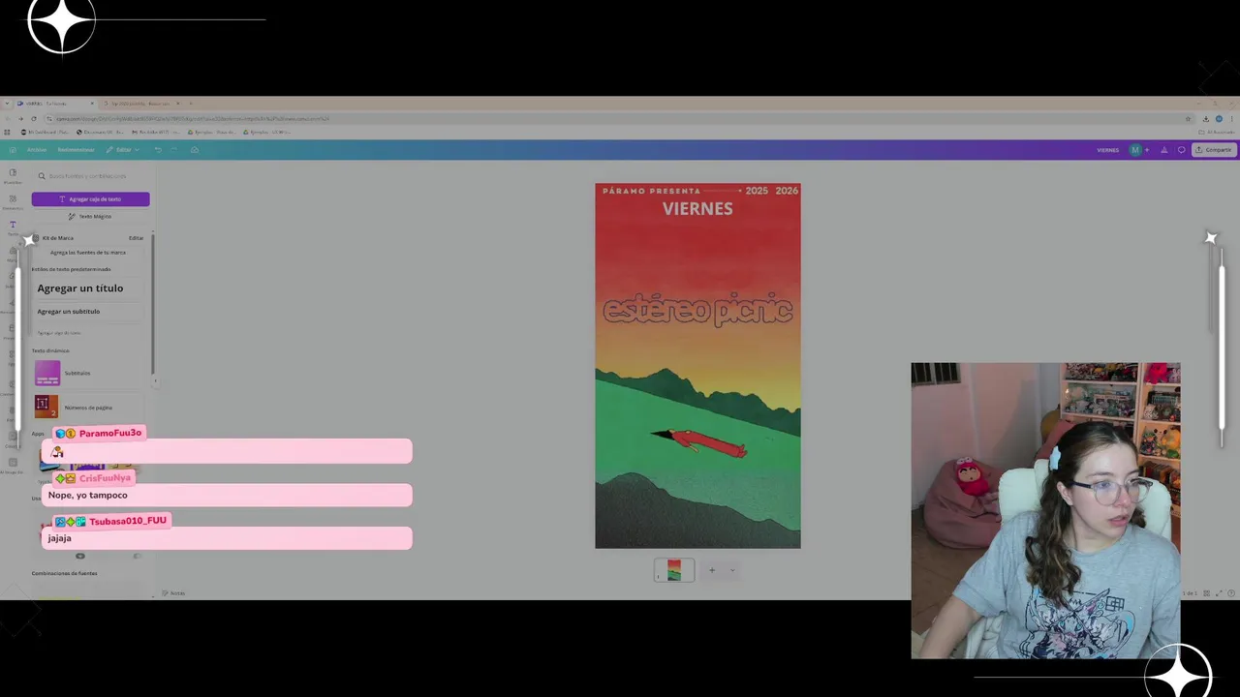
Task: Collapse the side panel with arrow handle
Action: pos(156,381)
